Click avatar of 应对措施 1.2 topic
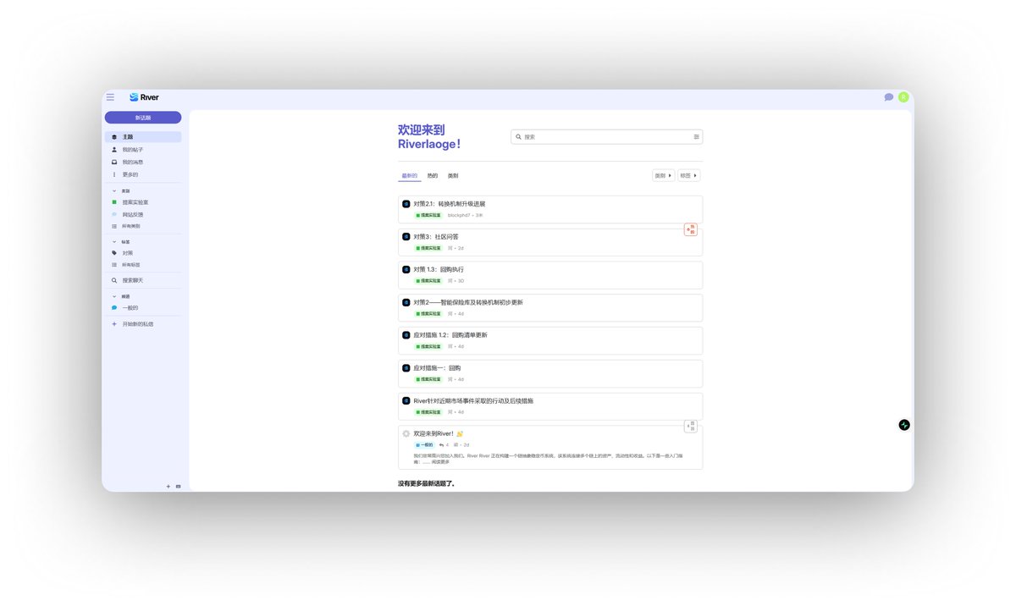This screenshot has width=1016, height=606. [406, 335]
